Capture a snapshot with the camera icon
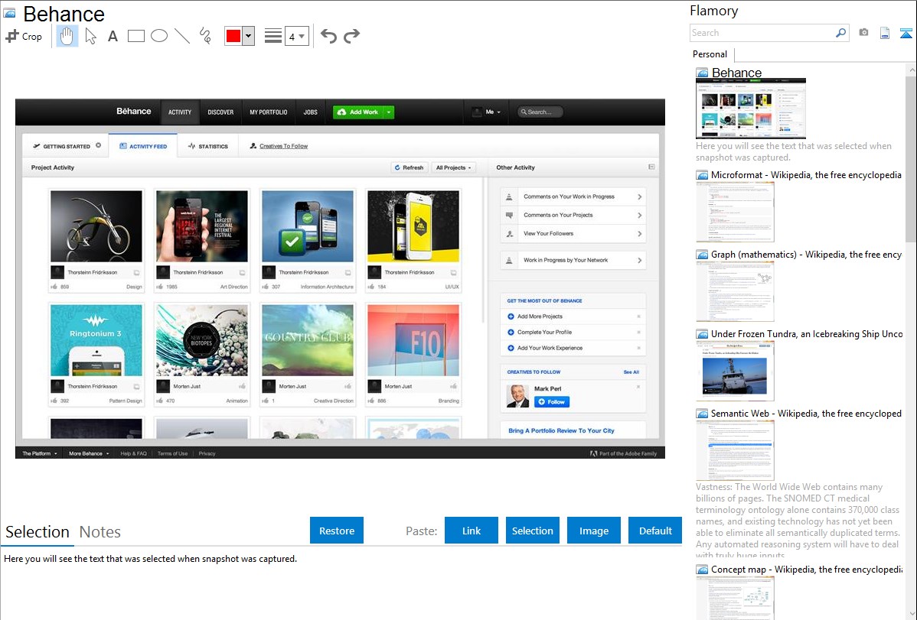This screenshot has height=620, width=917. point(863,33)
